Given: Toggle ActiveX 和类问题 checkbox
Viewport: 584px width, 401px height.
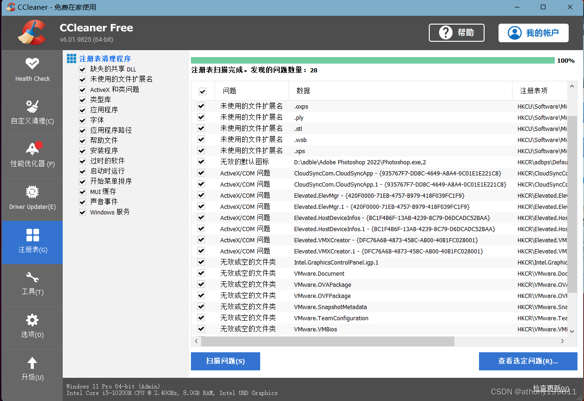Looking at the screenshot, I should click(x=82, y=90).
